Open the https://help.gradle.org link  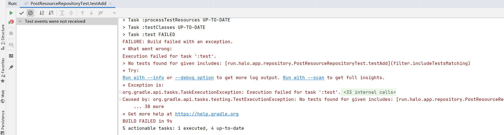pos(207,114)
